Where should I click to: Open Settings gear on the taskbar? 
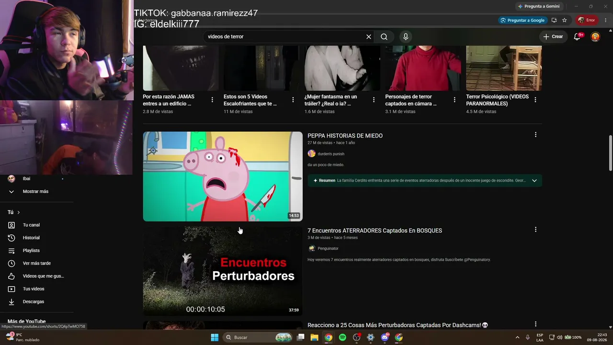(x=370, y=337)
